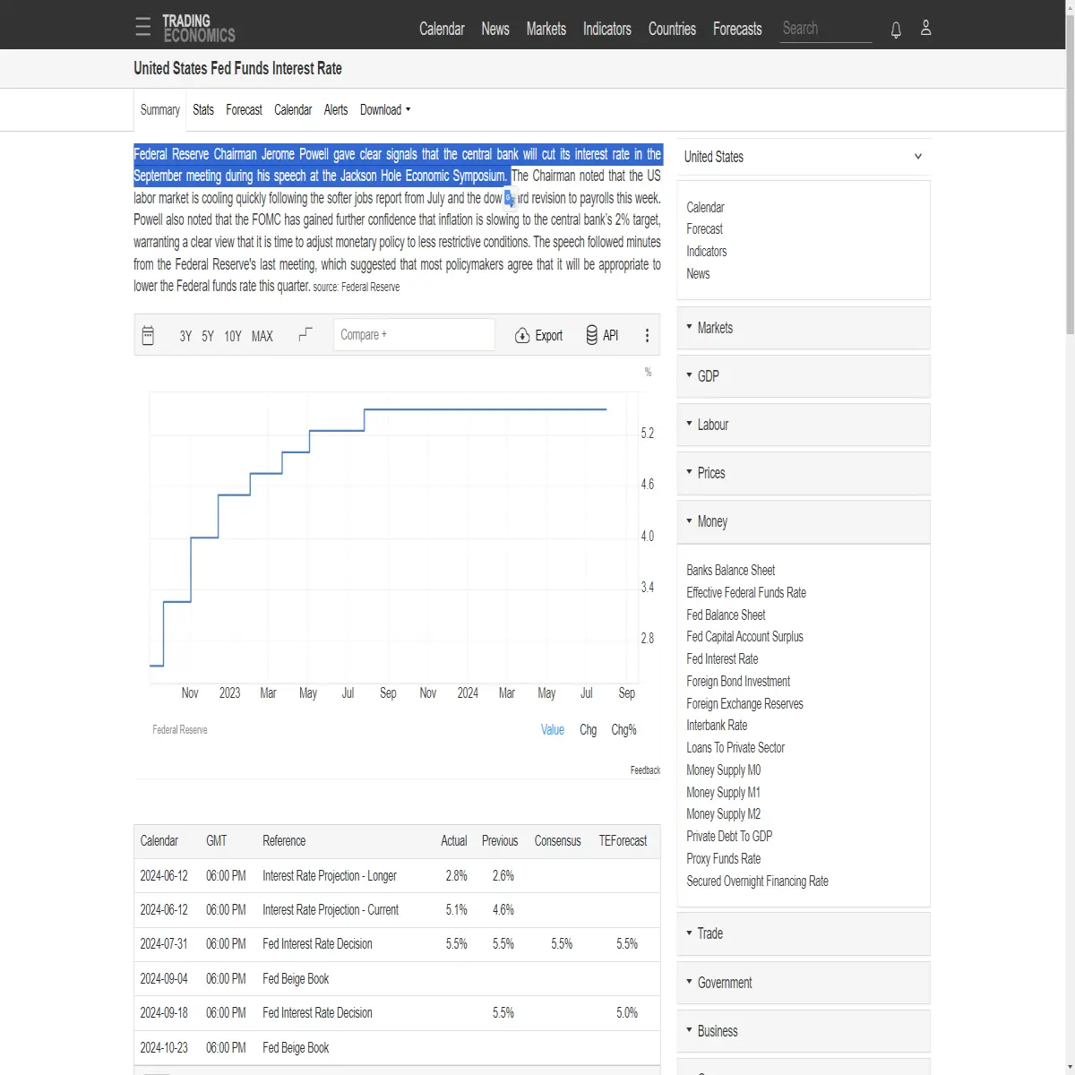Open the Forecast tab
The height and width of the screenshot is (1075, 1075).
point(244,110)
